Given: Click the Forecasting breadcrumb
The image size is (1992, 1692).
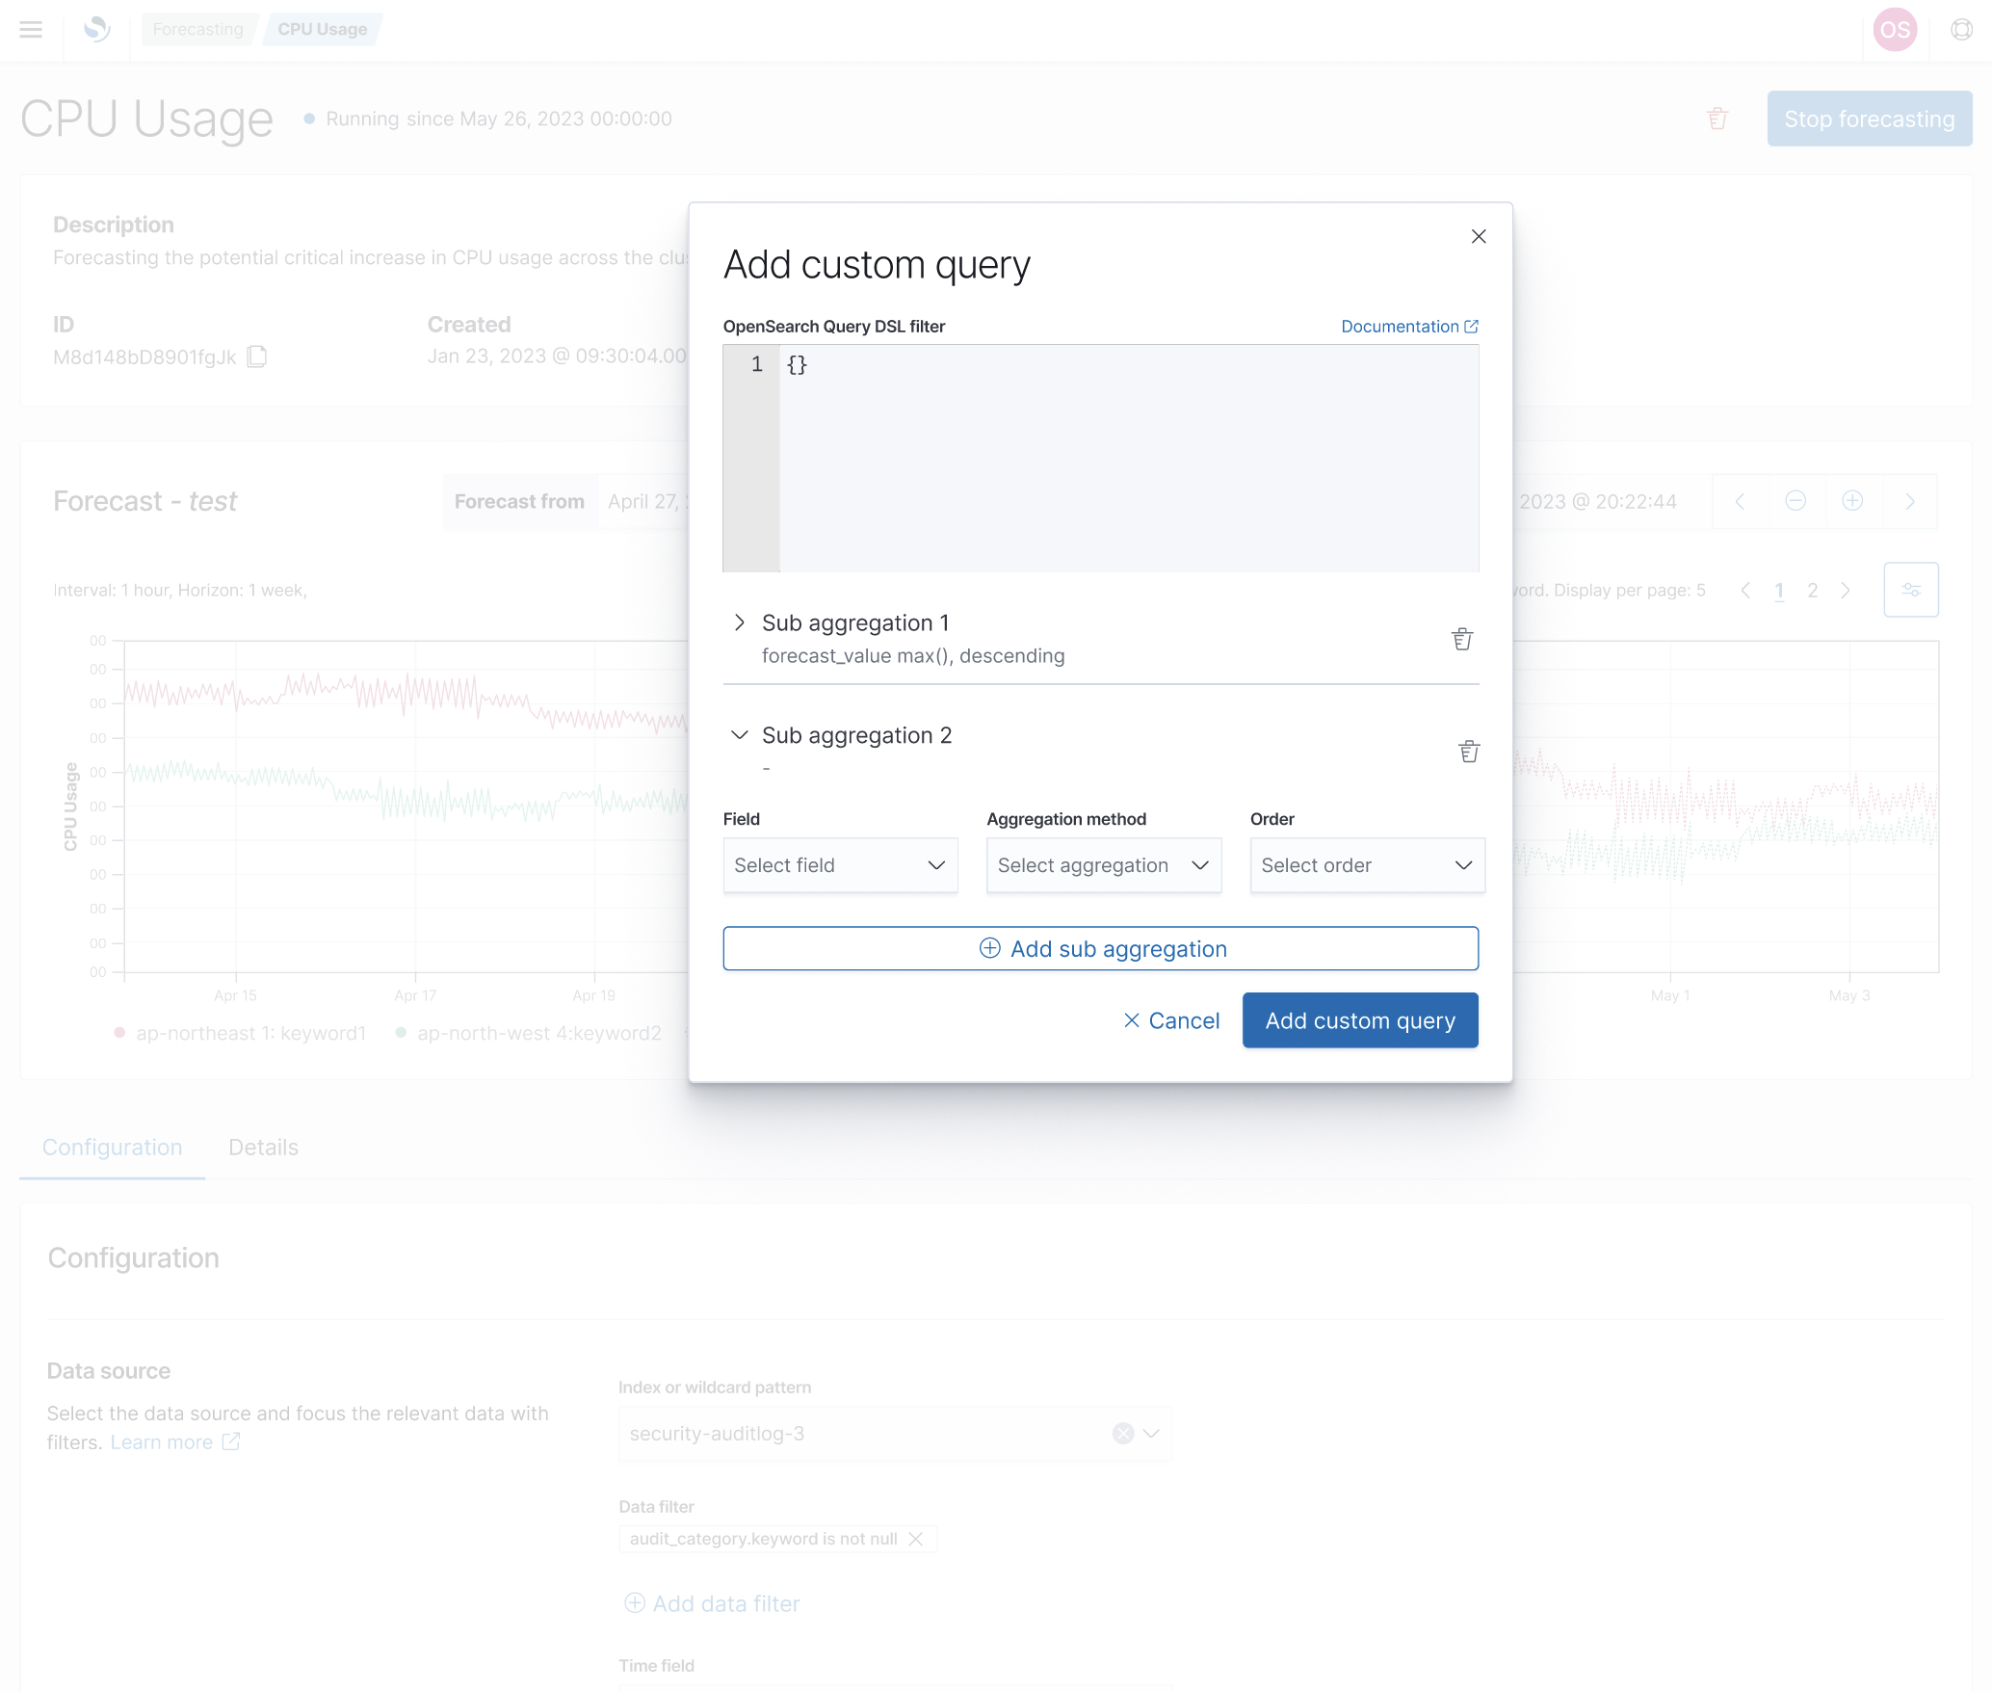Looking at the screenshot, I should (x=198, y=29).
